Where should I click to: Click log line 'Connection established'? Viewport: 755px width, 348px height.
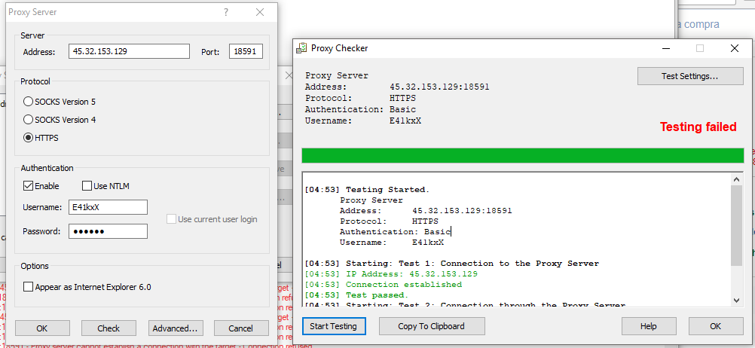point(384,285)
